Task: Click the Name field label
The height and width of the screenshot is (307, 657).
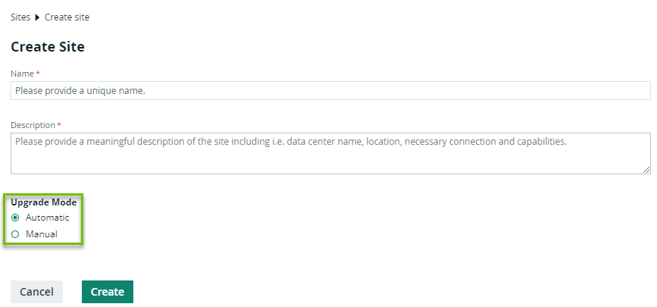Action: click(x=22, y=74)
